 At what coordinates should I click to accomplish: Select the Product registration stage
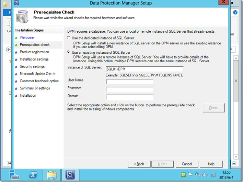[x=34, y=52]
